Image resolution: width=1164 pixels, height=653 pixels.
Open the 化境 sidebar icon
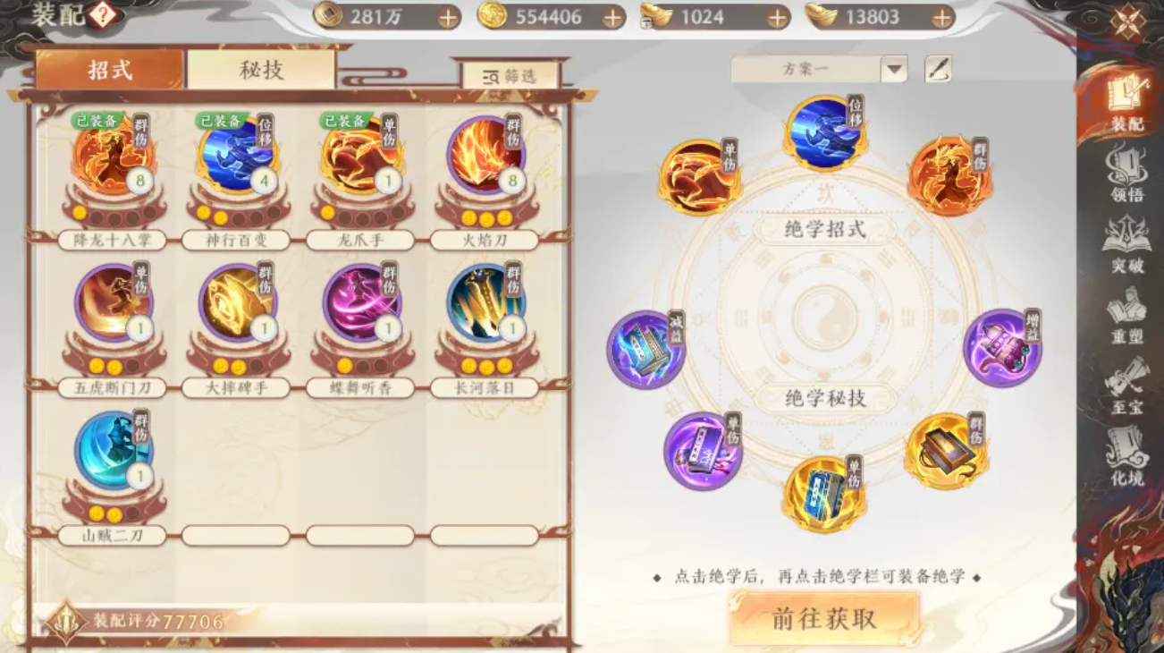pyautogui.click(x=1126, y=457)
